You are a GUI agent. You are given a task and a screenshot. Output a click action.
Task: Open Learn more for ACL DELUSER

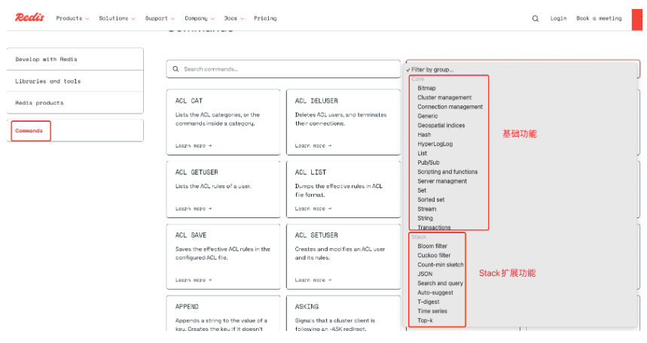point(313,145)
